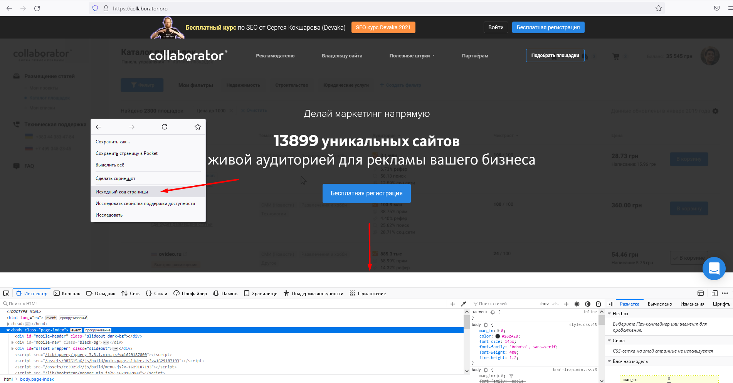Toggle light color scheme simulation (sun icon)
The height and width of the screenshot is (383, 733).
point(577,304)
